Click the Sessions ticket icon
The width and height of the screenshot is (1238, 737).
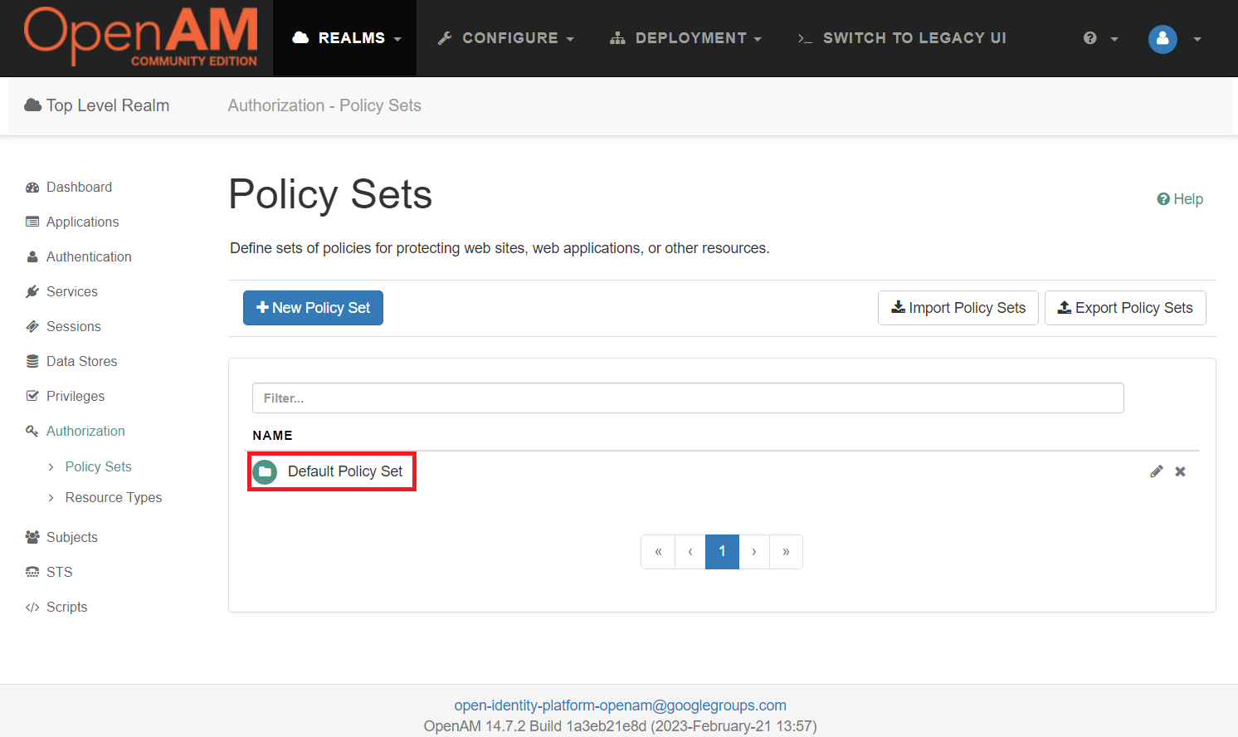tap(32, 326)
